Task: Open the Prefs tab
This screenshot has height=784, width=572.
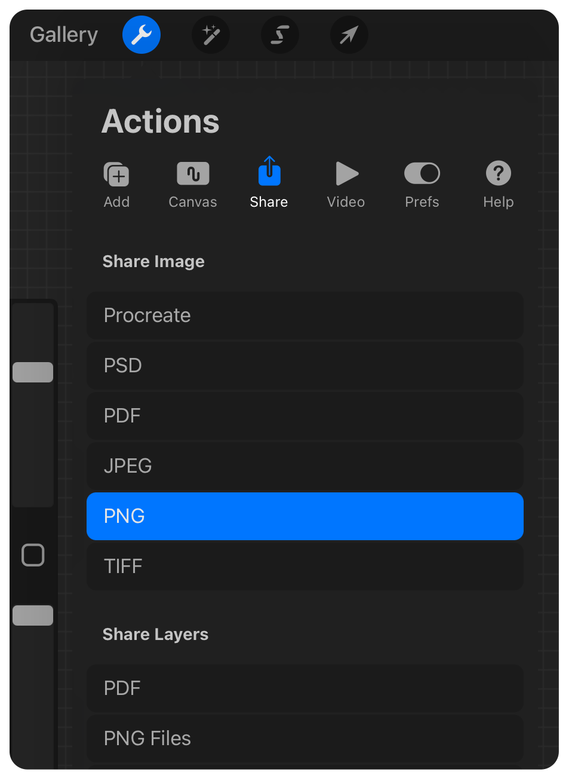Action: tap(422, 185)
